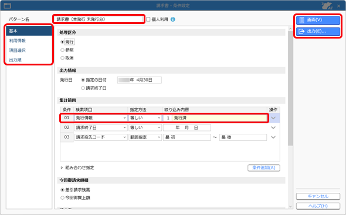Image resolution: width=346 pixels, height=215 pixels.
Task: Select 今回御買上額 option
Action: (x=62, y=198)
